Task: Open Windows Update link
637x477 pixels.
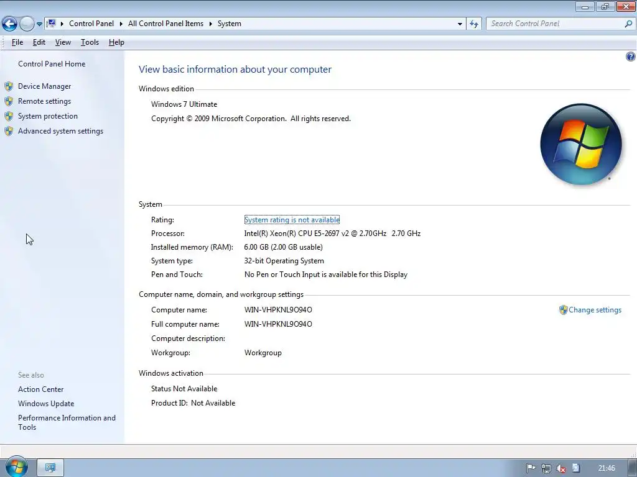Action: [x=46, y=404]
